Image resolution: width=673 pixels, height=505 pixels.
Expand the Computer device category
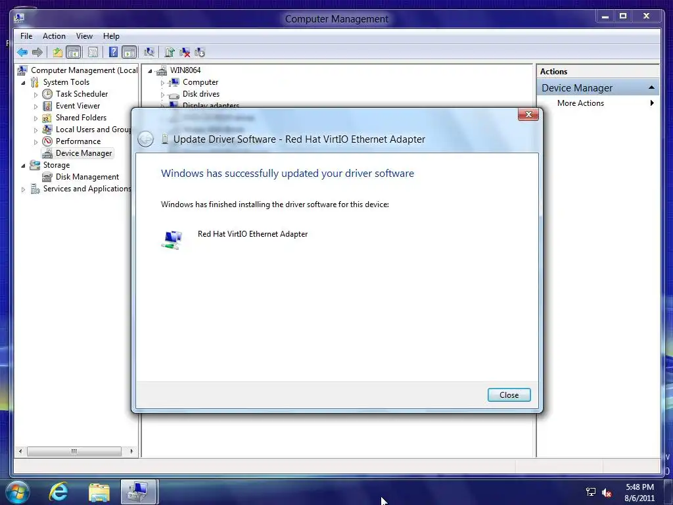162,82
